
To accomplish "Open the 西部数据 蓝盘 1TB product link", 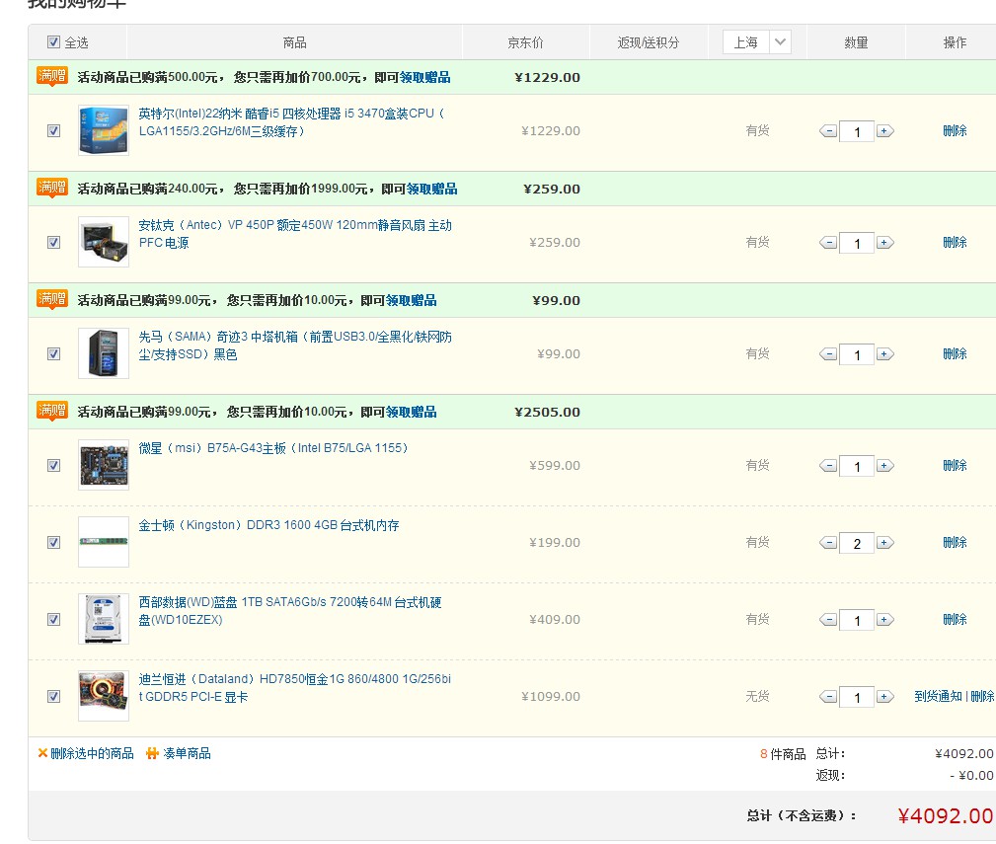I will coord(289,611).
